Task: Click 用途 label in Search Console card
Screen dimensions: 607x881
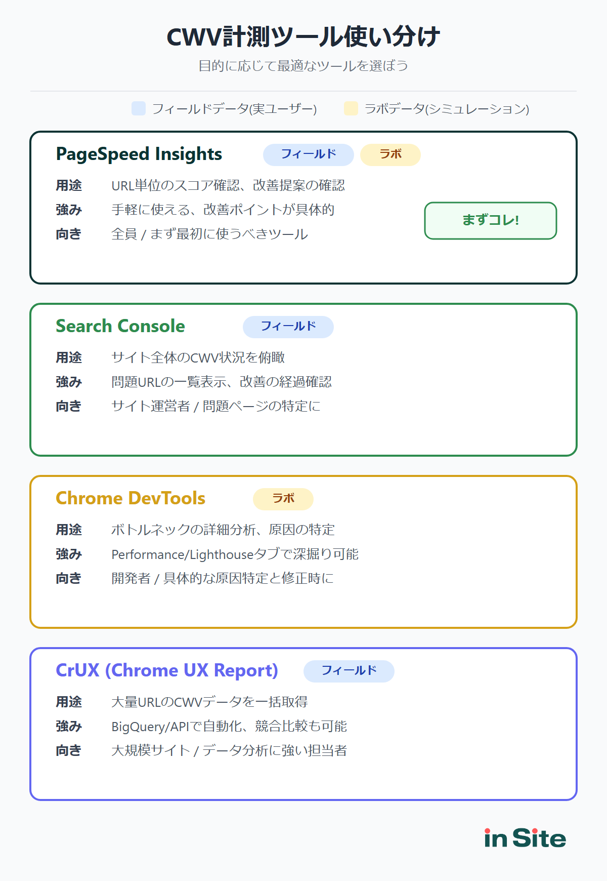Action: point(69,357)
